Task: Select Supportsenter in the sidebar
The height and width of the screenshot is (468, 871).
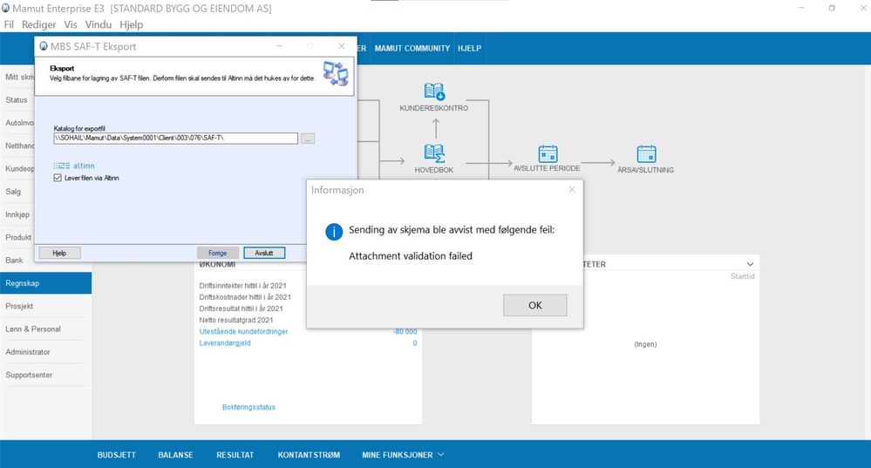Action: (x=45, y=375)
